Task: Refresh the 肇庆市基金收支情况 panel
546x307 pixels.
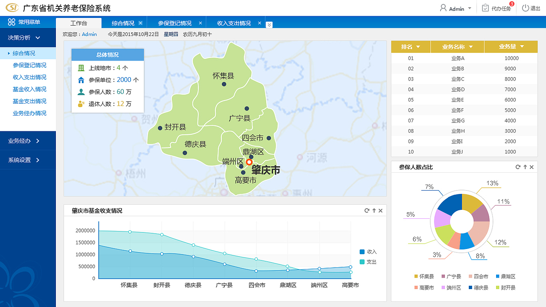Action: (367, 211)
